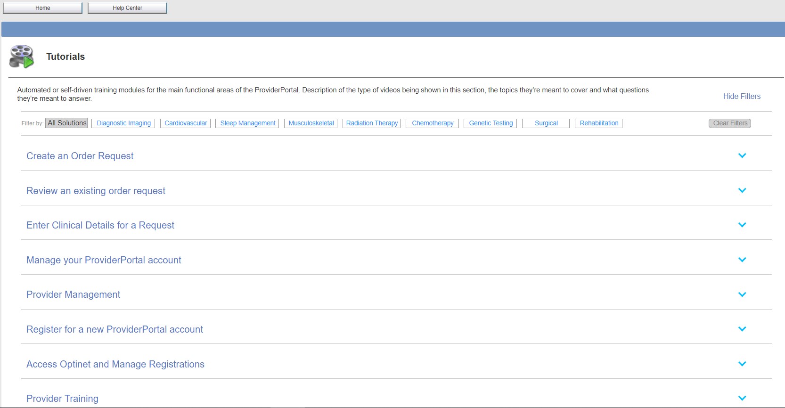Apply the Genetic Testing filter
Screen dimensions: 785x408
click(491, 123)
